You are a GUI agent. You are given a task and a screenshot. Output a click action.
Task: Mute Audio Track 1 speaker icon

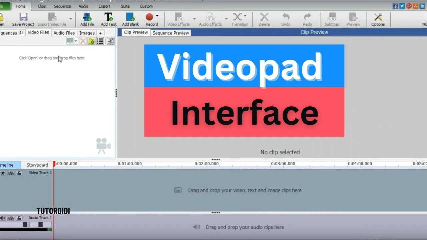3,218
